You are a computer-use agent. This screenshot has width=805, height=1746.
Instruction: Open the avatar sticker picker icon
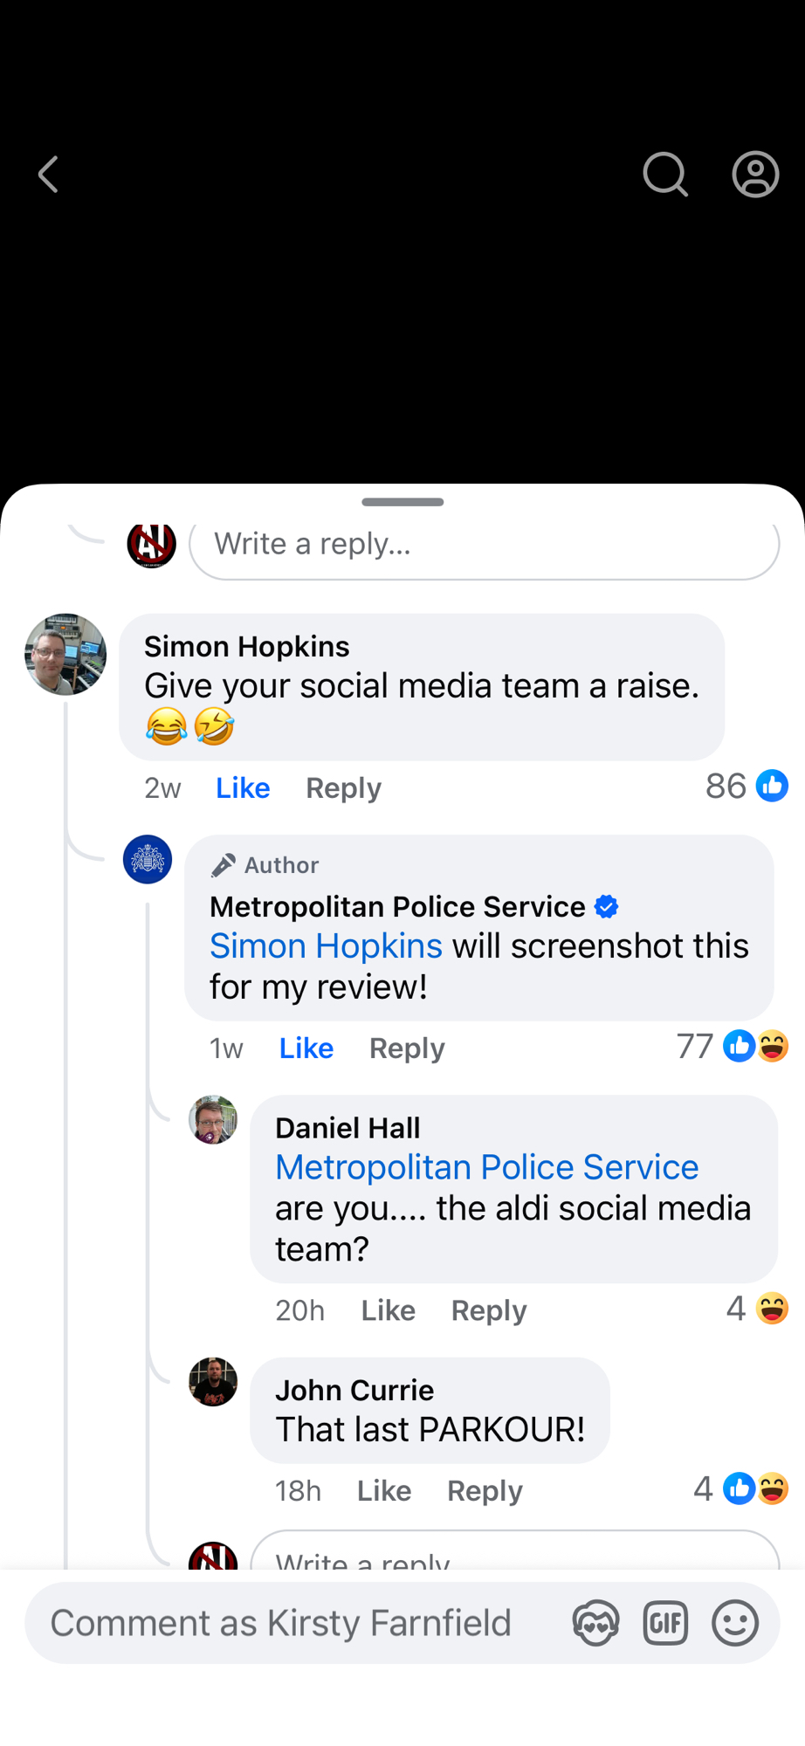coord(595,1623)
